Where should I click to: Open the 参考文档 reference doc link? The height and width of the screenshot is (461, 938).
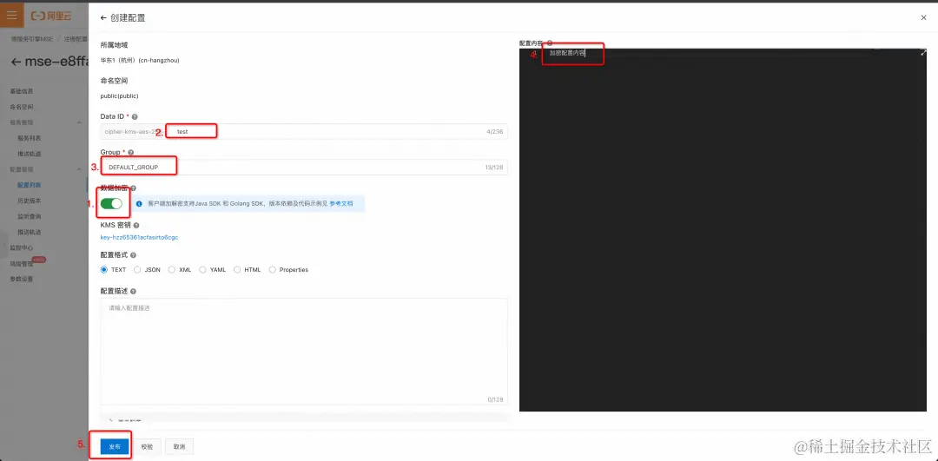click(x=341, y=204)
